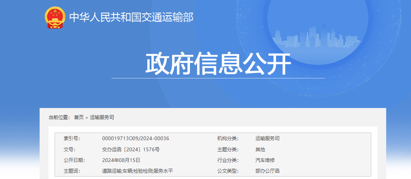Click the 当前位置 label

click(x=59, y=117)
